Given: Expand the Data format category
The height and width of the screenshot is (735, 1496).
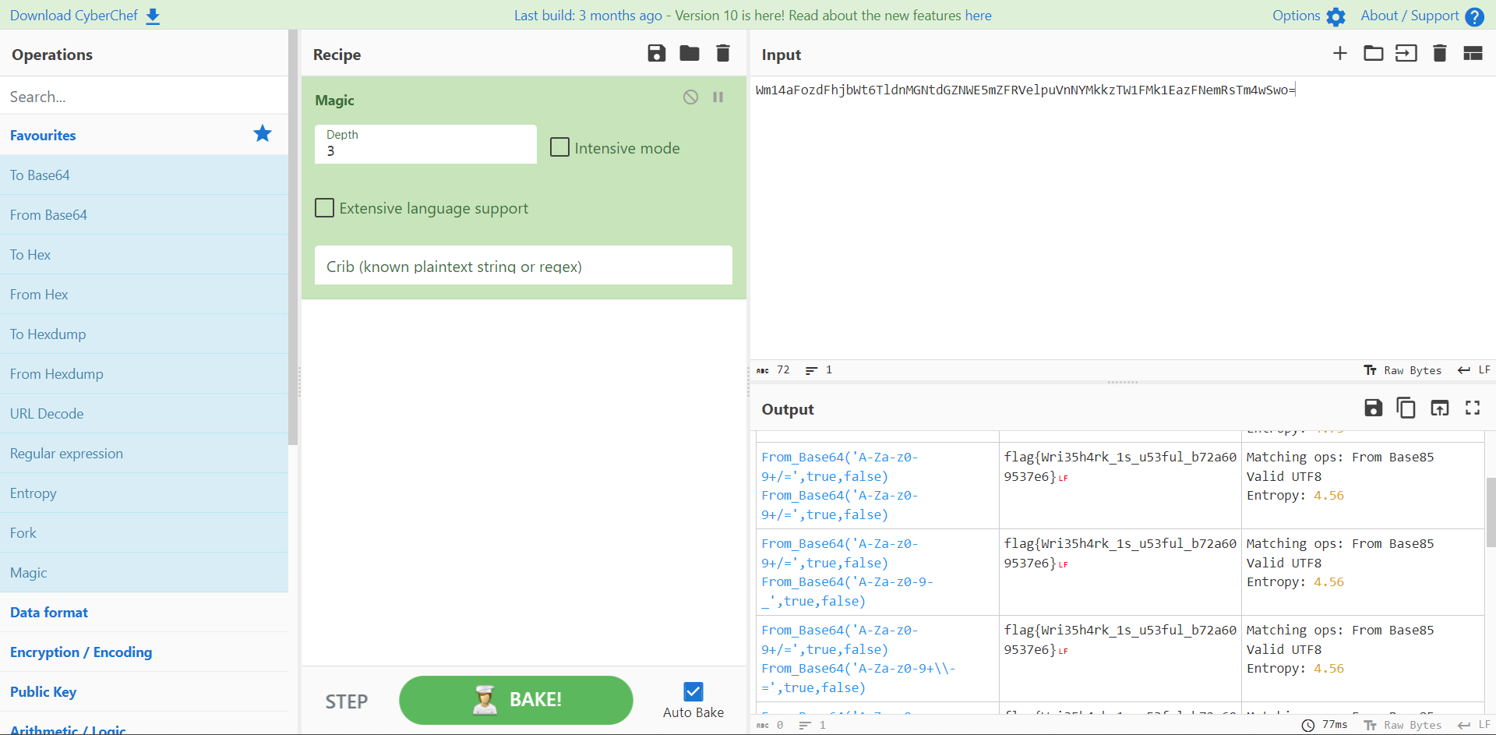Looking at the screenshot, I should click(49, 613).
